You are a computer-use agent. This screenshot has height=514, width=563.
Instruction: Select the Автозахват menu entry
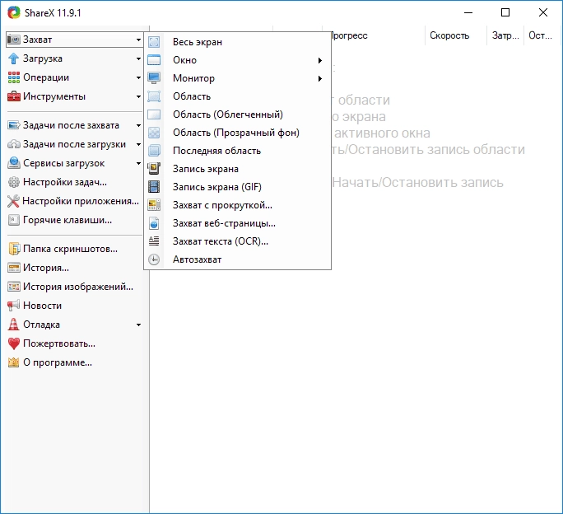click(237, 259)
